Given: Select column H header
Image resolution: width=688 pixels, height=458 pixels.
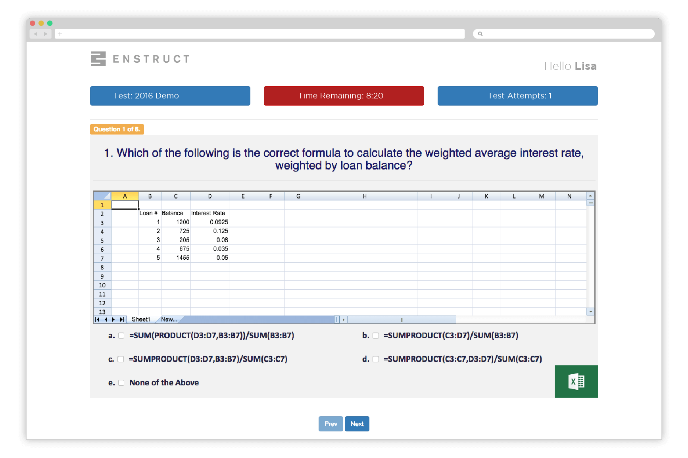Looking at the screenshot, I should click(365, 196).
